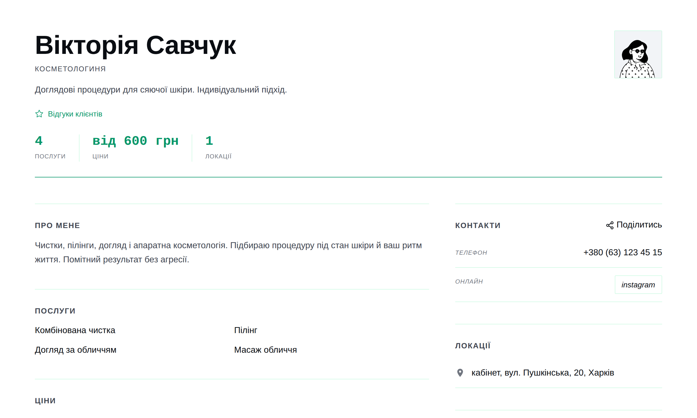Open address кабінет, вул. Пушкінська, 20, Харків
This screenshot has width=697, height=418.
(543, 373)
